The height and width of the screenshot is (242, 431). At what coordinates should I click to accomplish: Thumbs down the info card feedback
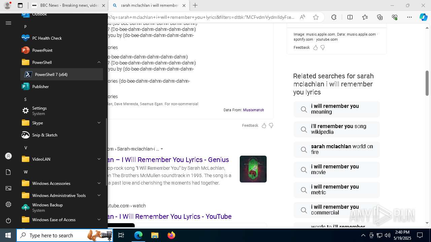point(323,47)
